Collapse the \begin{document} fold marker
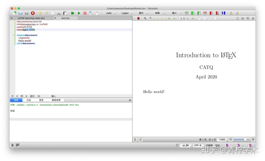This screenshot has width=265, height=161. tap(14, 35)
